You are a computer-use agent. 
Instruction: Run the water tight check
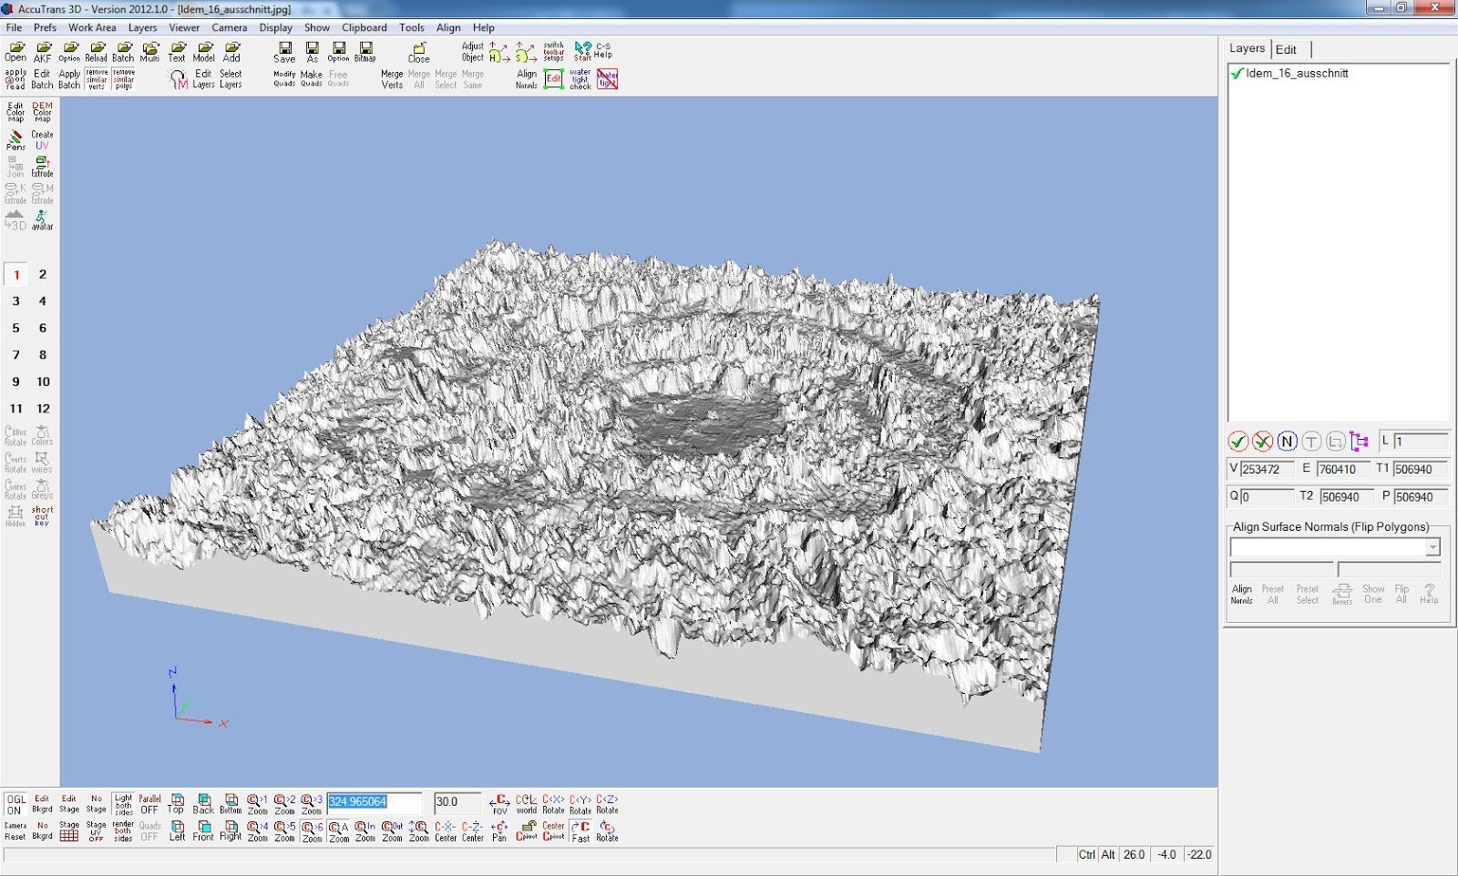pyautogui.click(x=580, y=79)
